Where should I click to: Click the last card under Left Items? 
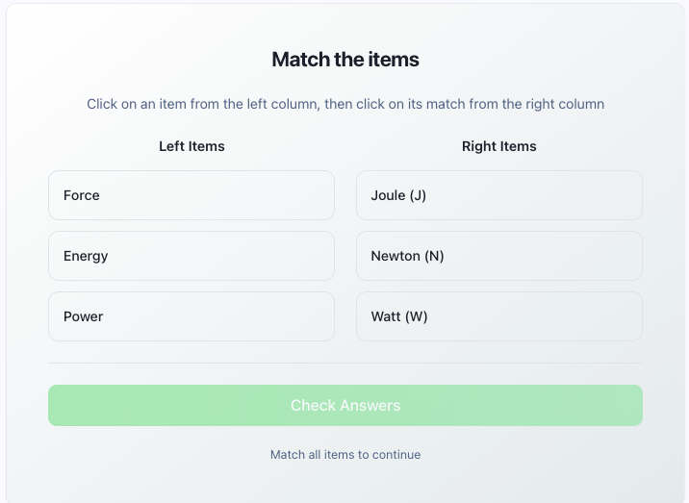pos(191,316)
